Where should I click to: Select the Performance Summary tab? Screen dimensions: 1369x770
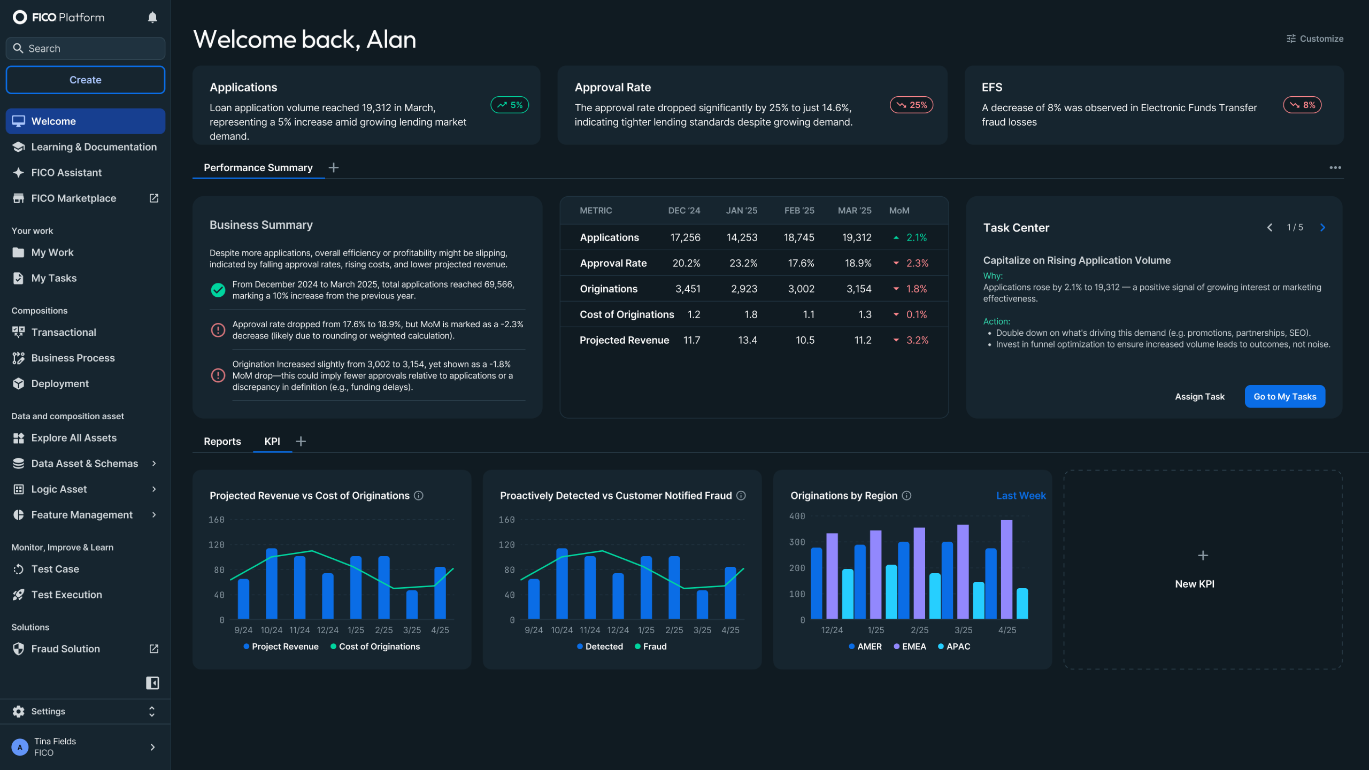[258, 168]
